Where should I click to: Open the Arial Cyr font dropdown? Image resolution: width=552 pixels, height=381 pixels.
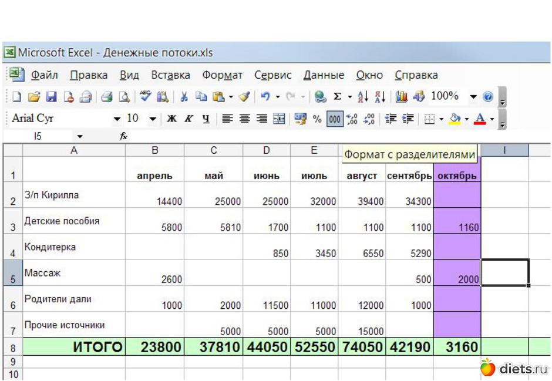click(117, 119)
